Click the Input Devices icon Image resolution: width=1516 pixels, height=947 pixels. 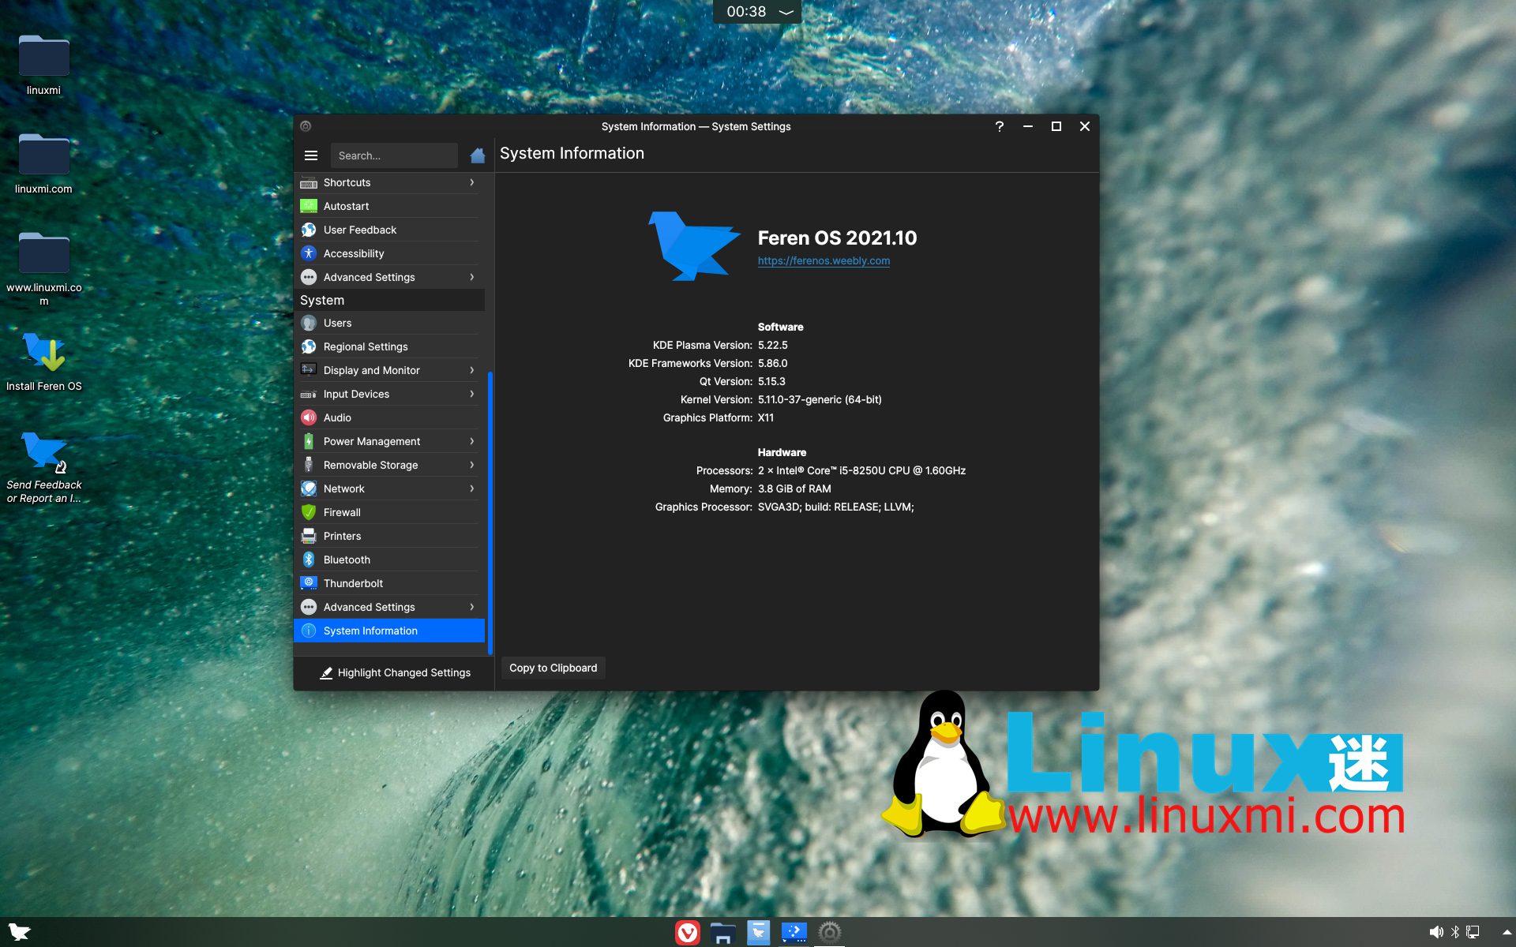coord(309,394)
